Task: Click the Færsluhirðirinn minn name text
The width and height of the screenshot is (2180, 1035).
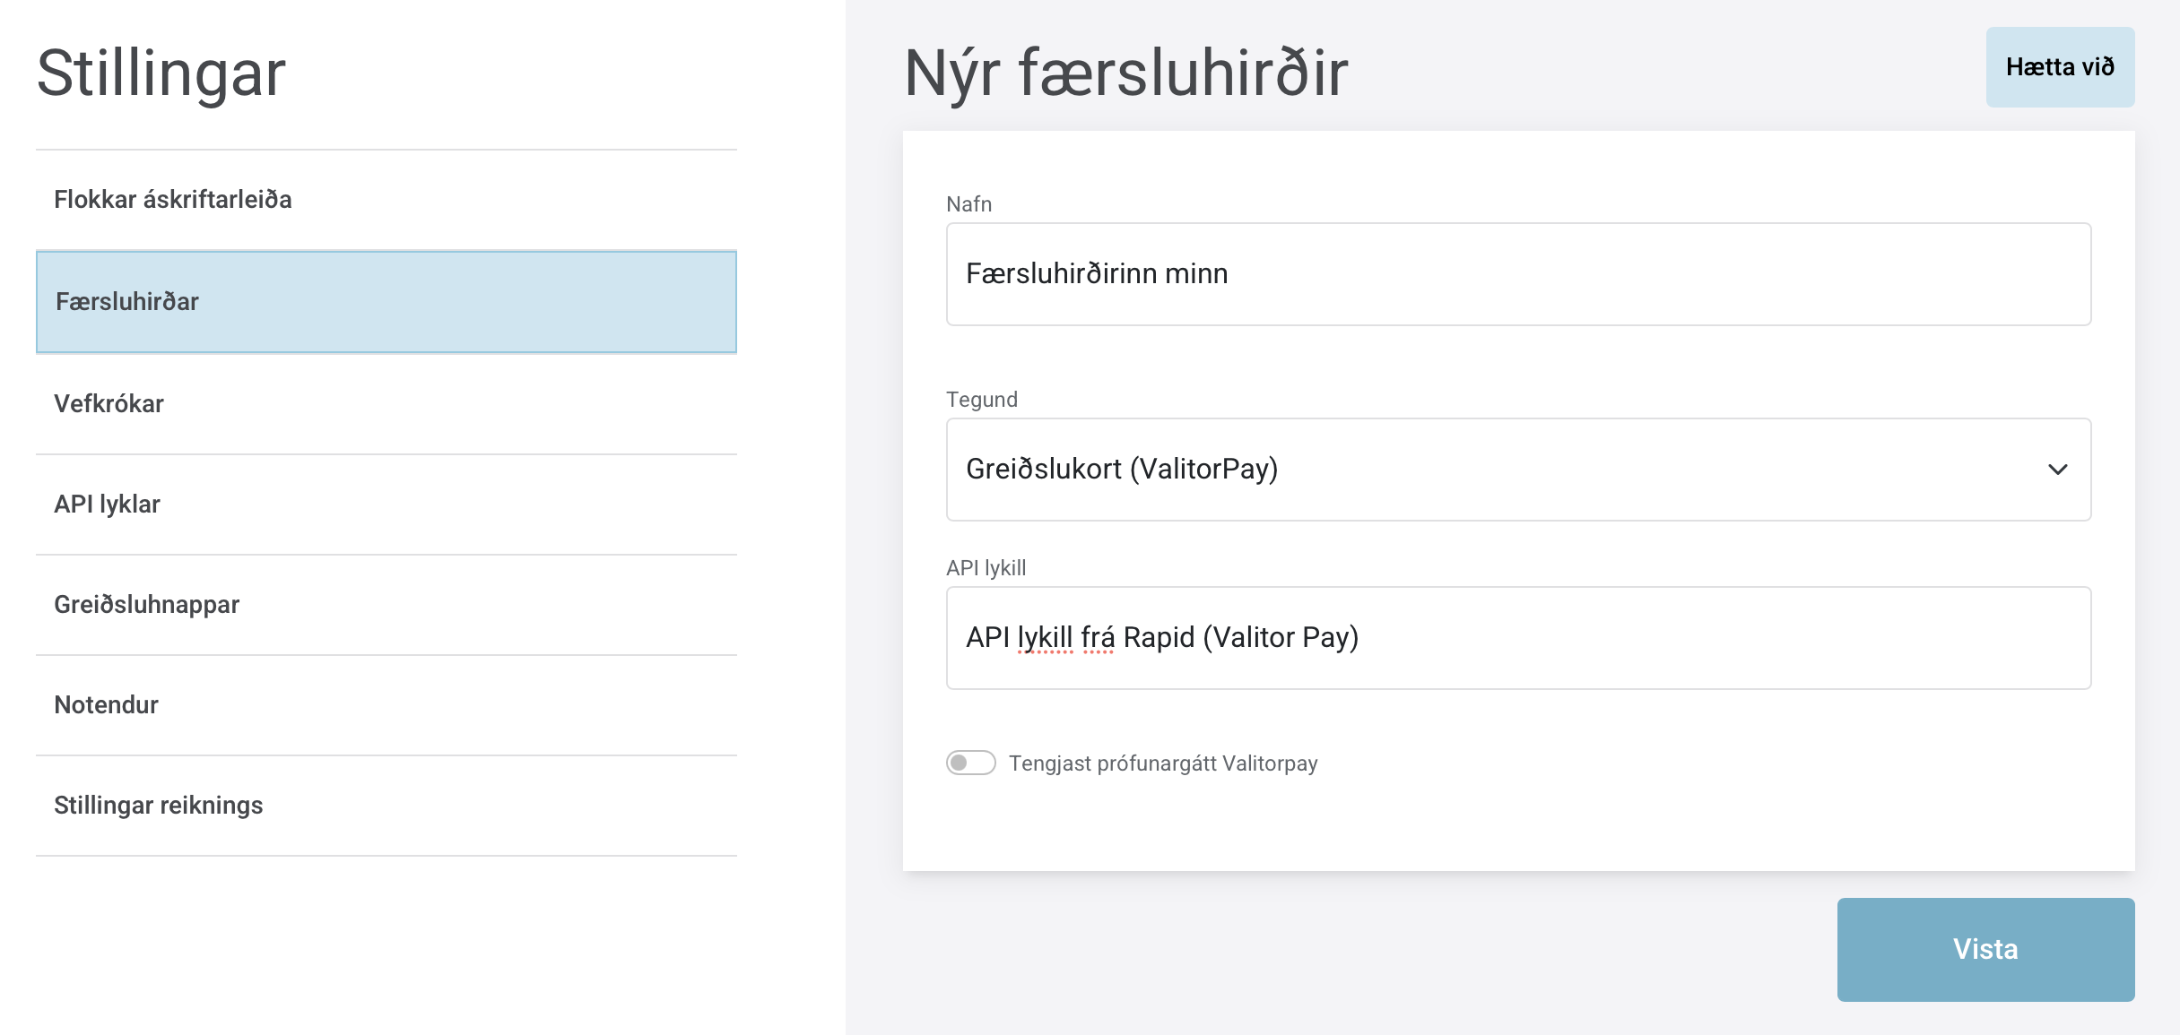Action: (1096, 273)
